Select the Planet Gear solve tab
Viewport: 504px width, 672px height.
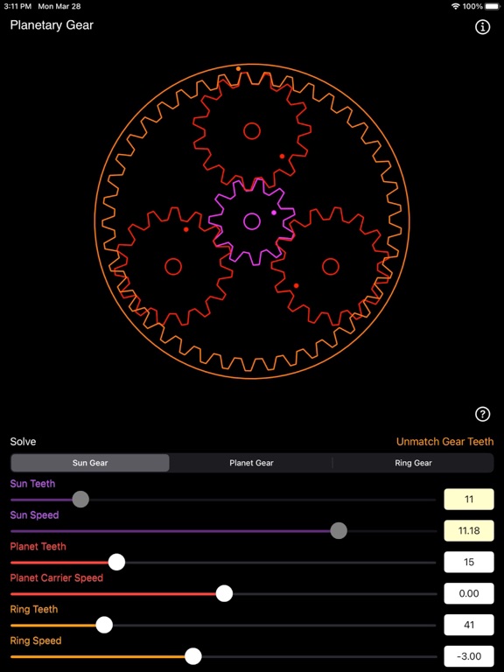point(251,463)
